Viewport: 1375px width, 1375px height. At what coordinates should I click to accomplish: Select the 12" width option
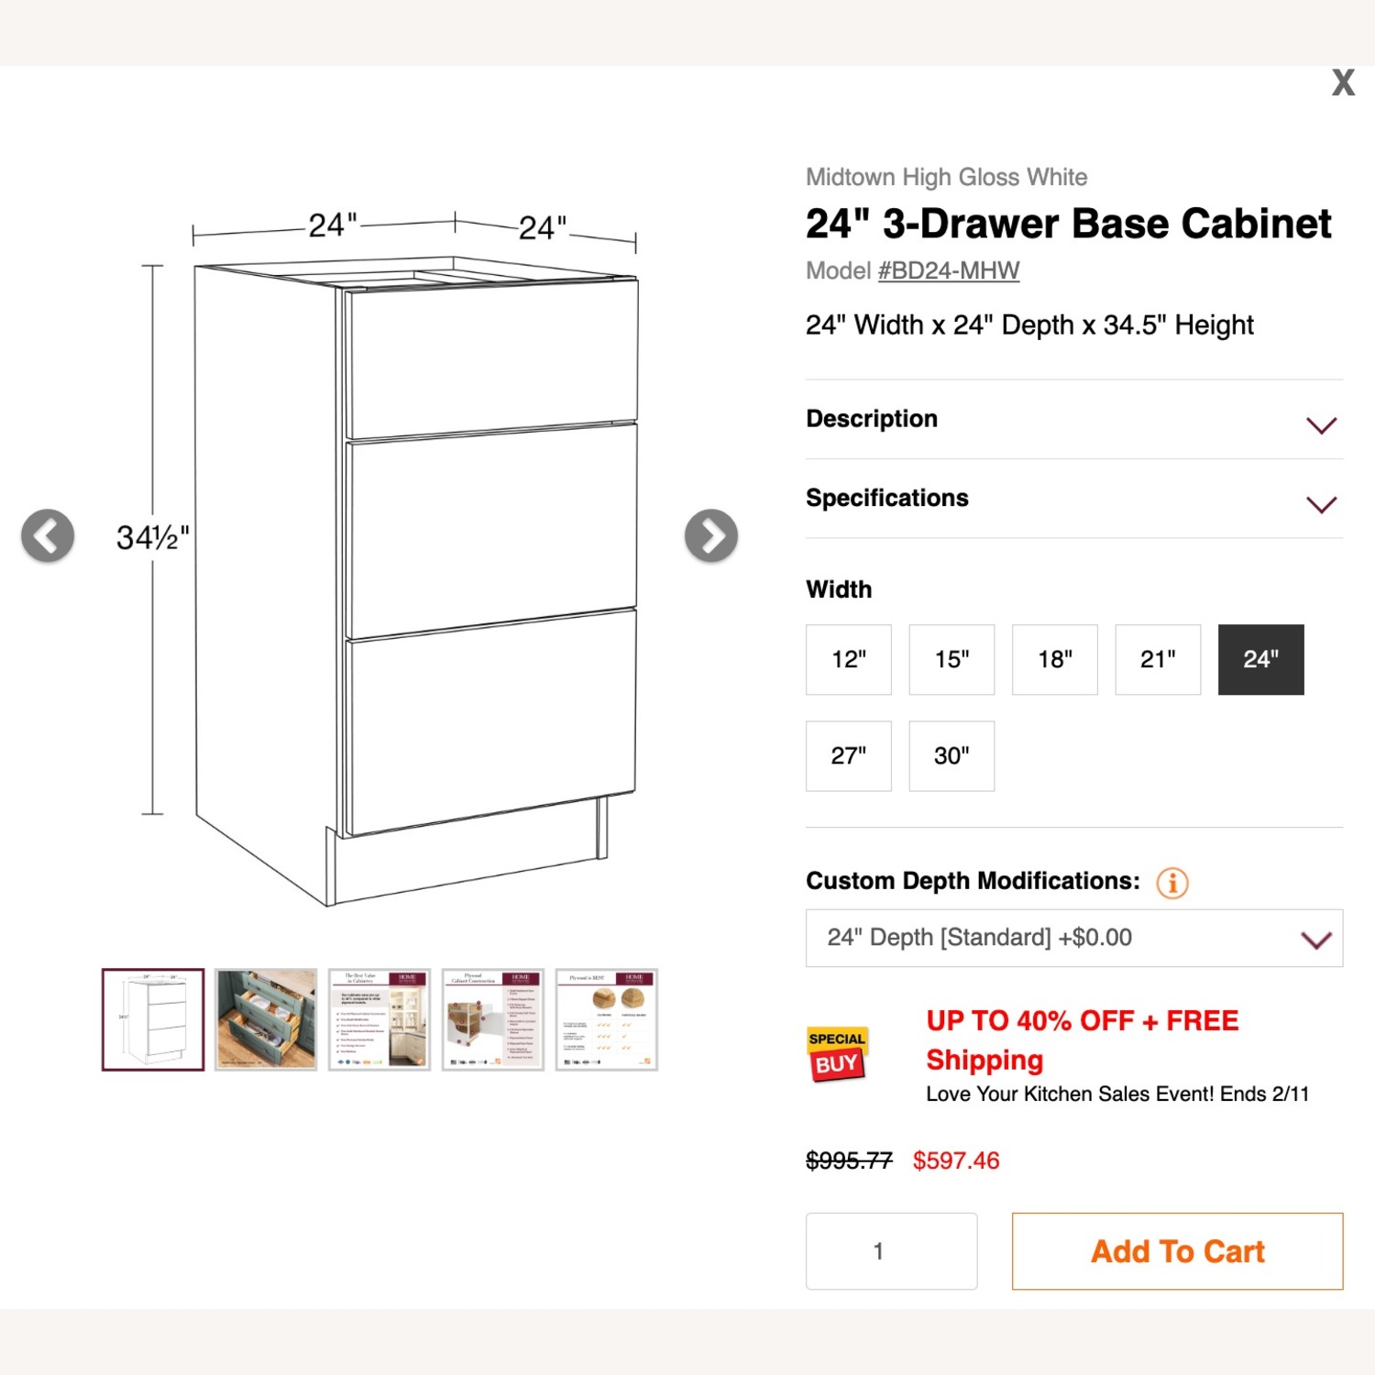point(848,660)
